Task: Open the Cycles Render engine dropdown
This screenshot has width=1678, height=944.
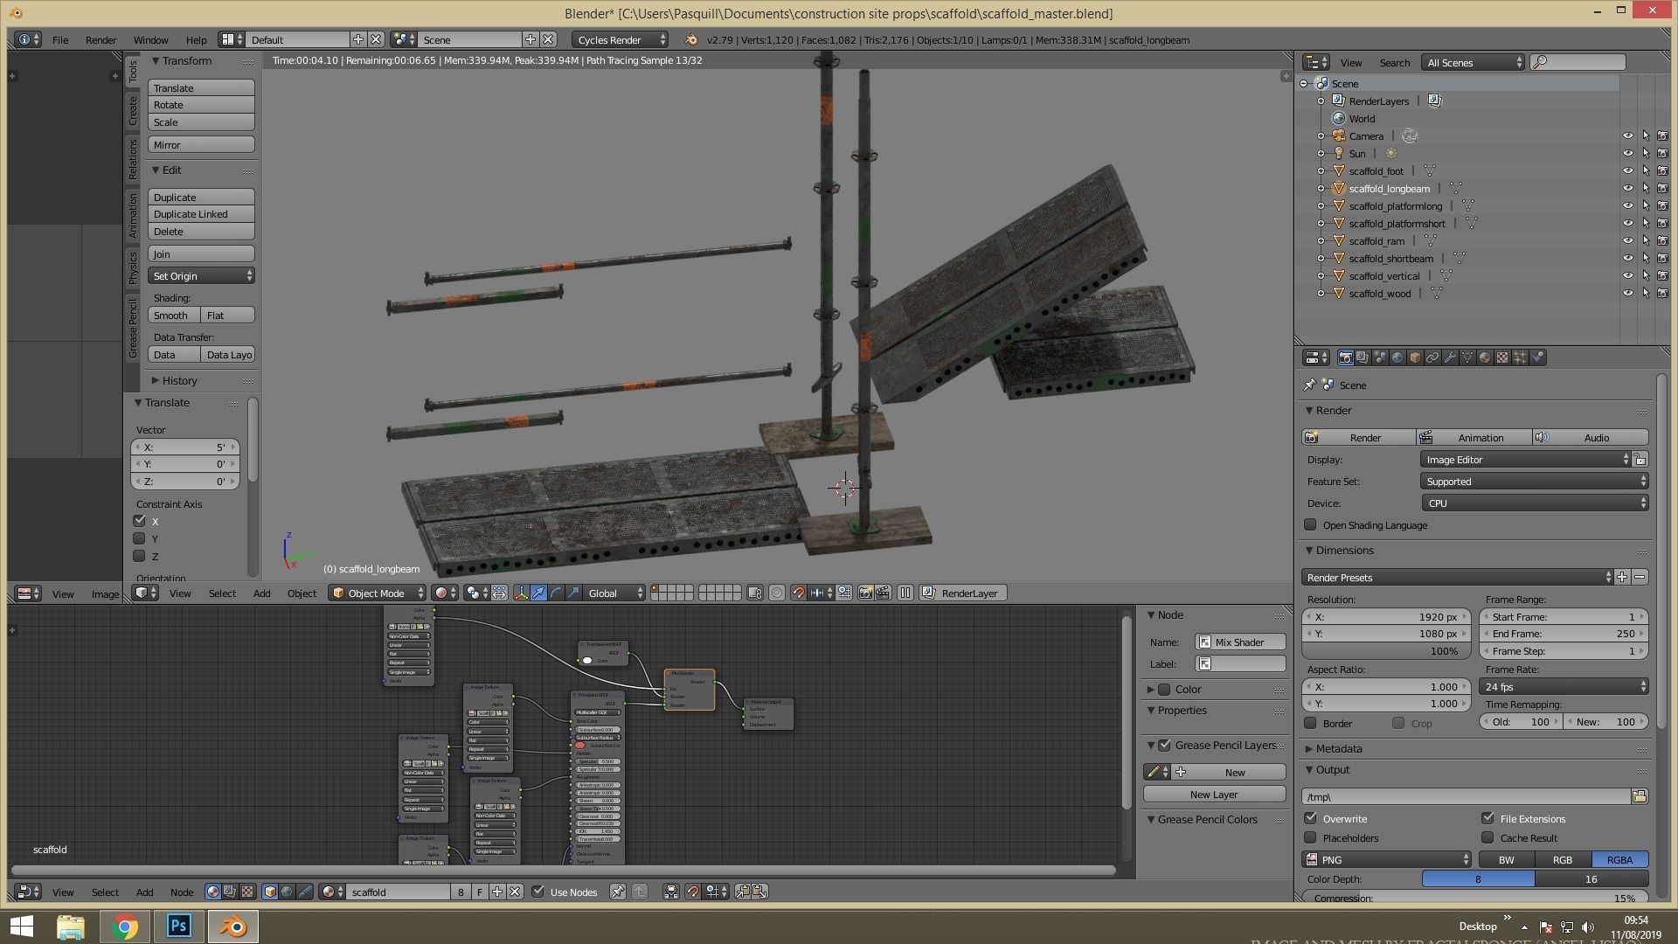Action: coord(621,39)
